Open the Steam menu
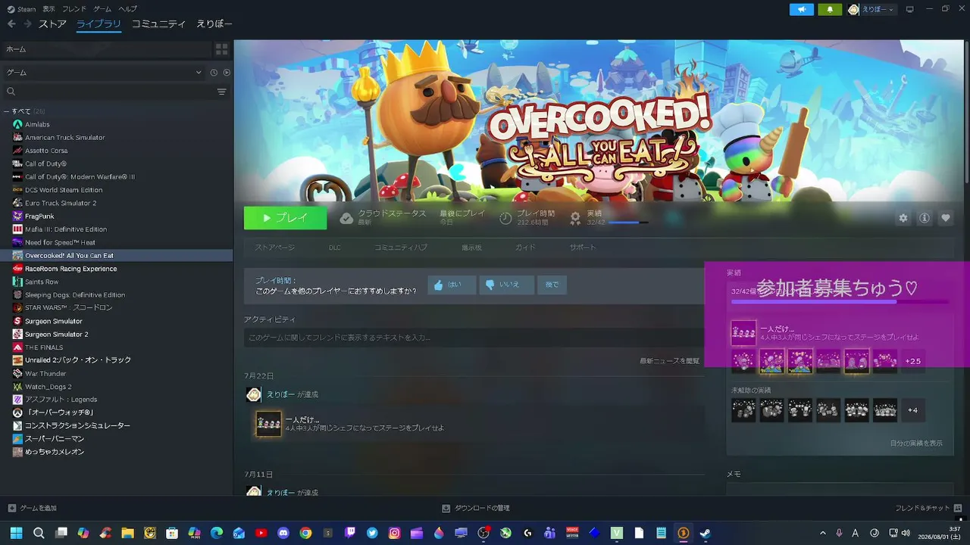Viewport: 970px width, 545px height. [23, 9]
